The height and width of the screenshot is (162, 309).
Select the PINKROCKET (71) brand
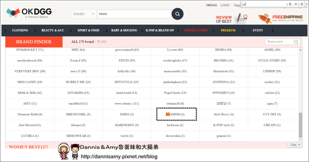pyautogui.click(x=30, y=50)
